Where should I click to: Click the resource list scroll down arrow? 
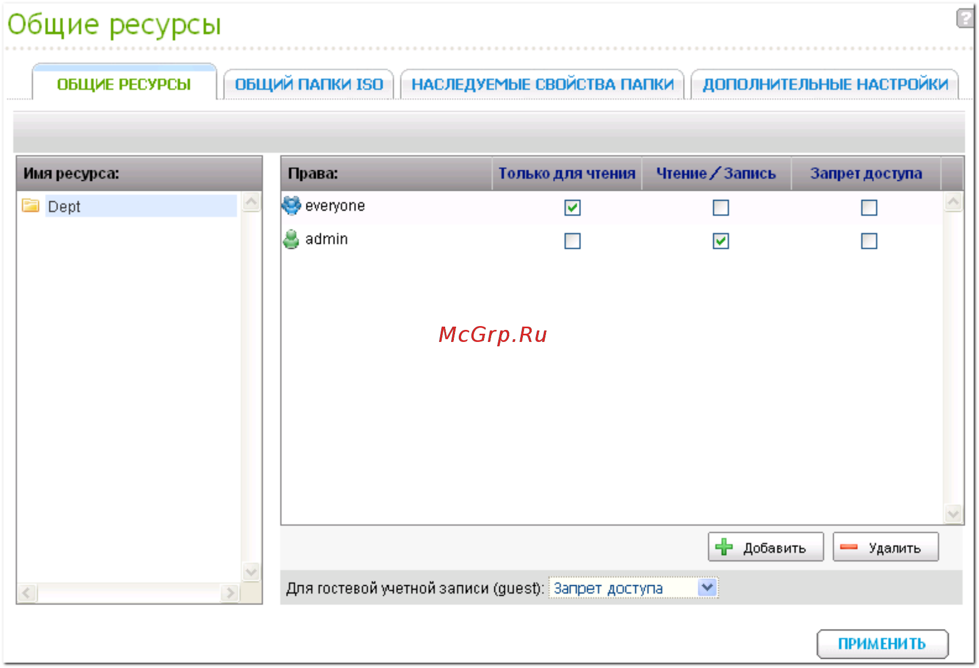pos(252,572)
